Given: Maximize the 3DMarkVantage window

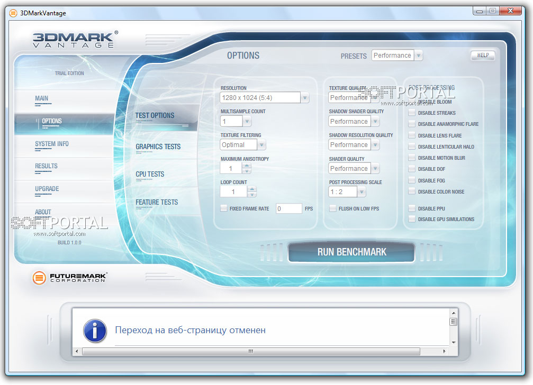Looking at the screenshot, I should [493, 11].
